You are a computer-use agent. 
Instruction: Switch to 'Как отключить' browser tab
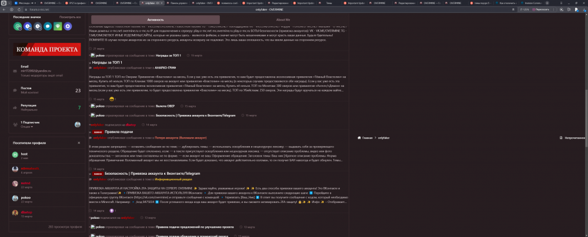[x=506, y=2]
